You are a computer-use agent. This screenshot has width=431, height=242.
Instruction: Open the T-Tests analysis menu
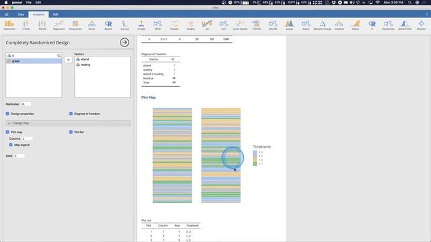point(26,26)
